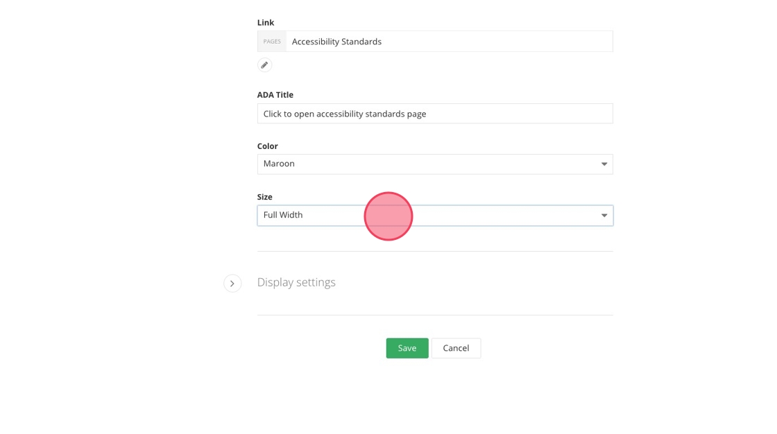The width and height of the screenshot is (777, 434).
Task: Cancel the changes
Action: pyautogui.click(x=456, y=348)
